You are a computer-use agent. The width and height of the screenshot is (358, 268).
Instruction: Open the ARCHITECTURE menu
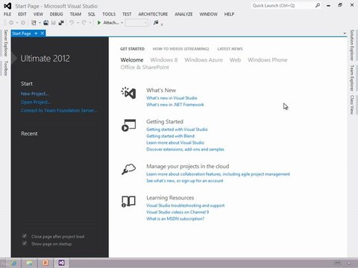point(153,14)
